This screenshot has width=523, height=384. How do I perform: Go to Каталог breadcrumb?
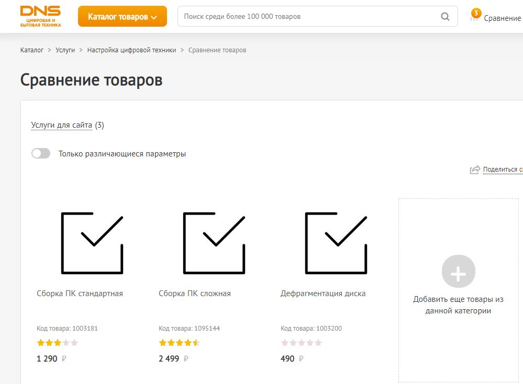[x=32, y=50]
